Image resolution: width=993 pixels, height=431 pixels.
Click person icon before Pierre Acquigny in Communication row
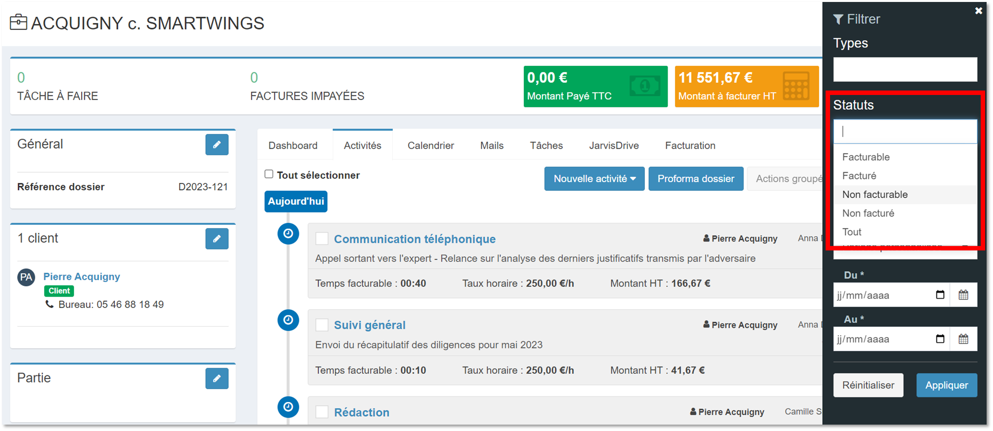click(x=706, y=238)
